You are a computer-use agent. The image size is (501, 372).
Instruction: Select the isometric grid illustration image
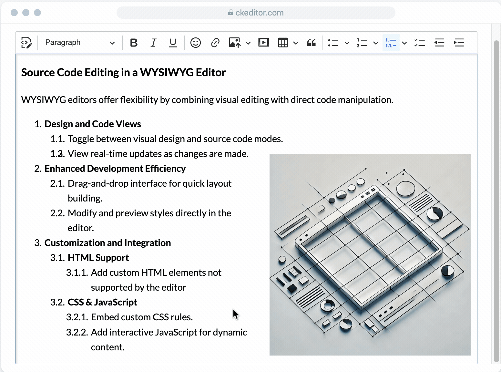[370, 255]
